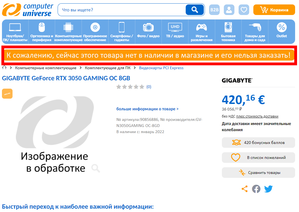Viewport: 299px width, 212px height.
Task: Open Программное обеспечение category
Action: pyautogui.click(x=95, y=32)
